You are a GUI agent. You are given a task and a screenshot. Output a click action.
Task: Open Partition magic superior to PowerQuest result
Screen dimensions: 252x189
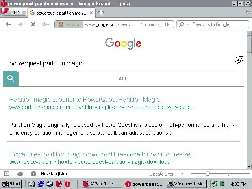point(85,99)
